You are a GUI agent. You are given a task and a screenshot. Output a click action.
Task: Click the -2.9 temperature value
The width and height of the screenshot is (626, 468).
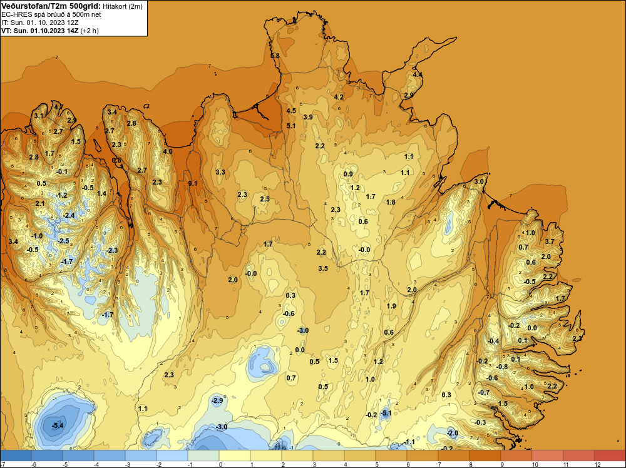pos(217,400)
